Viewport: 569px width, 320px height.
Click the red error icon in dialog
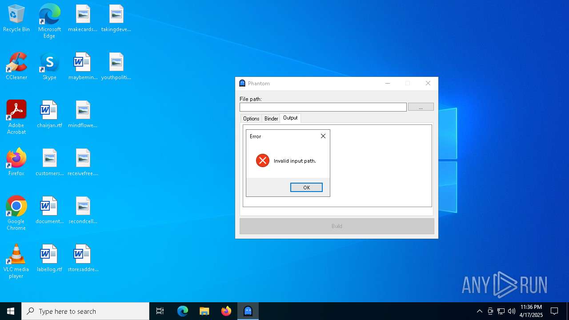pyautogui.click(x=263, y=160)
